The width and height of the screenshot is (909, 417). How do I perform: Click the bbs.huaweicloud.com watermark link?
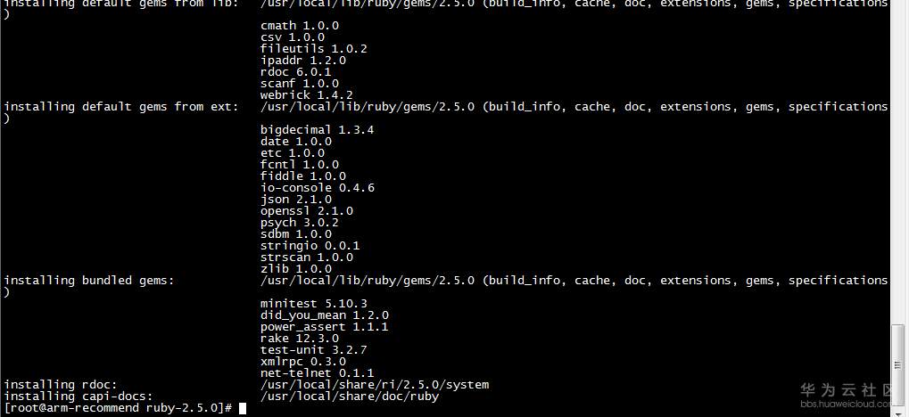(x=846, y=404)
